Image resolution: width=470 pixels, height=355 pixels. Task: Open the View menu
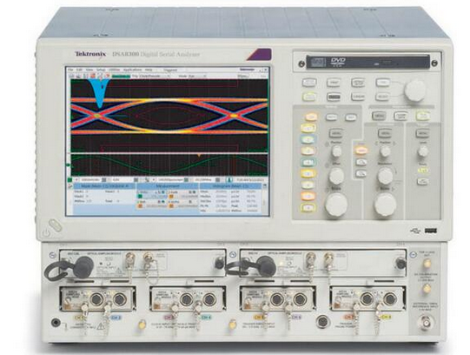point(89,70)
